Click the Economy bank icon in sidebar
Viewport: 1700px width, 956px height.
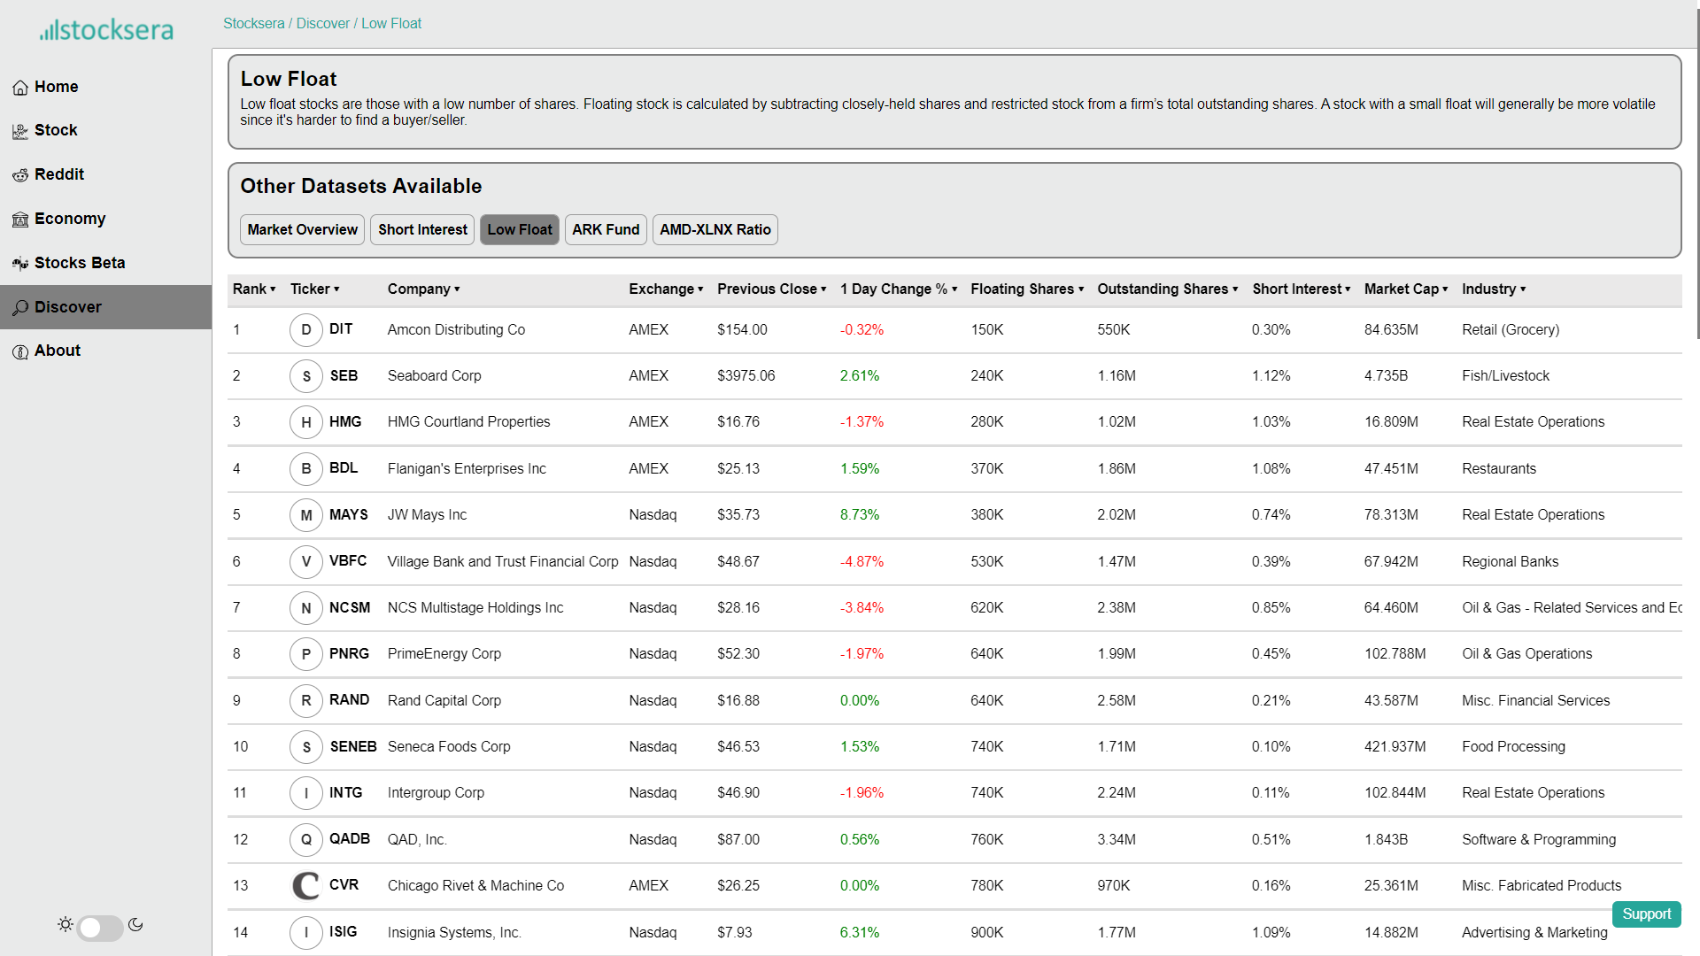[x=20, y=220]
